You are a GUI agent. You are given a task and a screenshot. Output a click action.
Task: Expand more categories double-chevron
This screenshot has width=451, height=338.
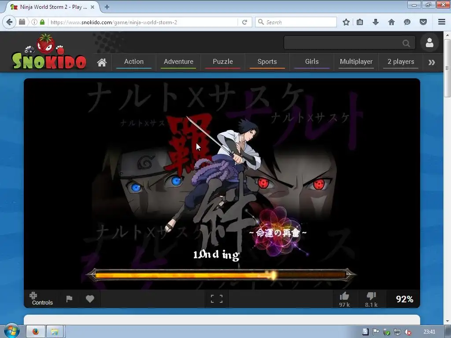432,62
